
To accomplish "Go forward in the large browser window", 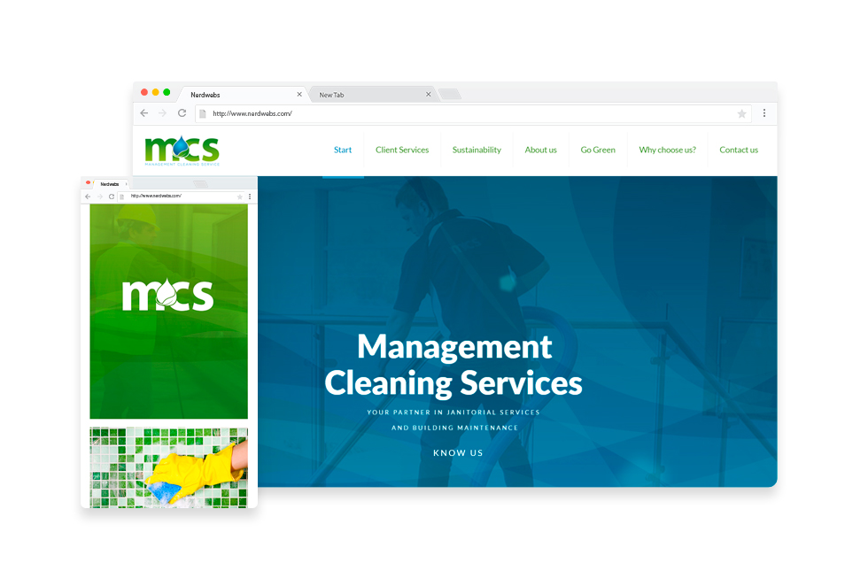I will 162,113.
